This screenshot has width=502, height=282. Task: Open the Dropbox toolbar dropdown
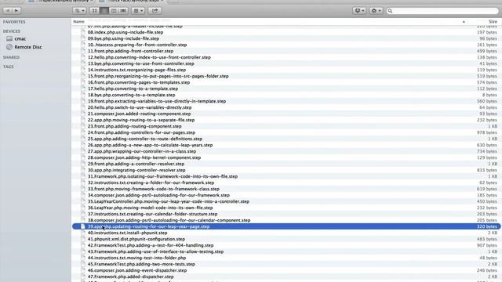359,10
